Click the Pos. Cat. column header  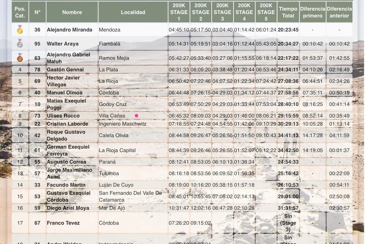[20, 12]
